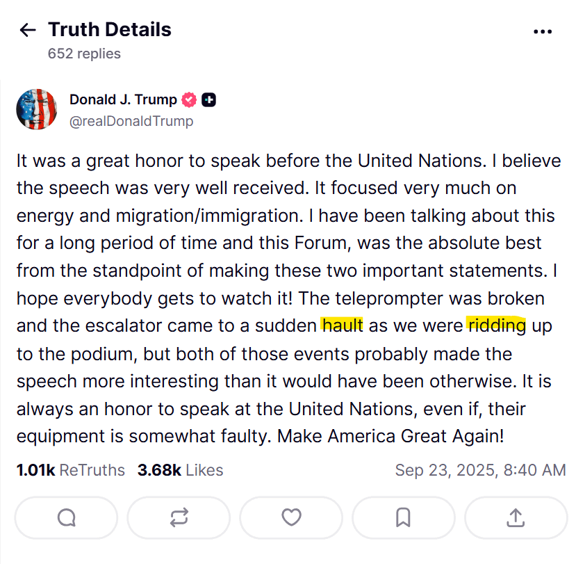Image resolution: width=576 pixels, height=564 pixels.
Task: Click the "Truth Details" page title
Action: [110, 30]
